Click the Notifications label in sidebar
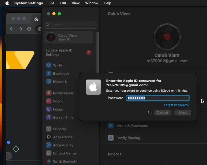207x165 pixels. pos(63,93)
